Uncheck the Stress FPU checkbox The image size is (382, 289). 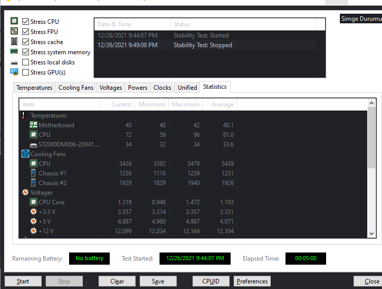click(x=25, y=31)
